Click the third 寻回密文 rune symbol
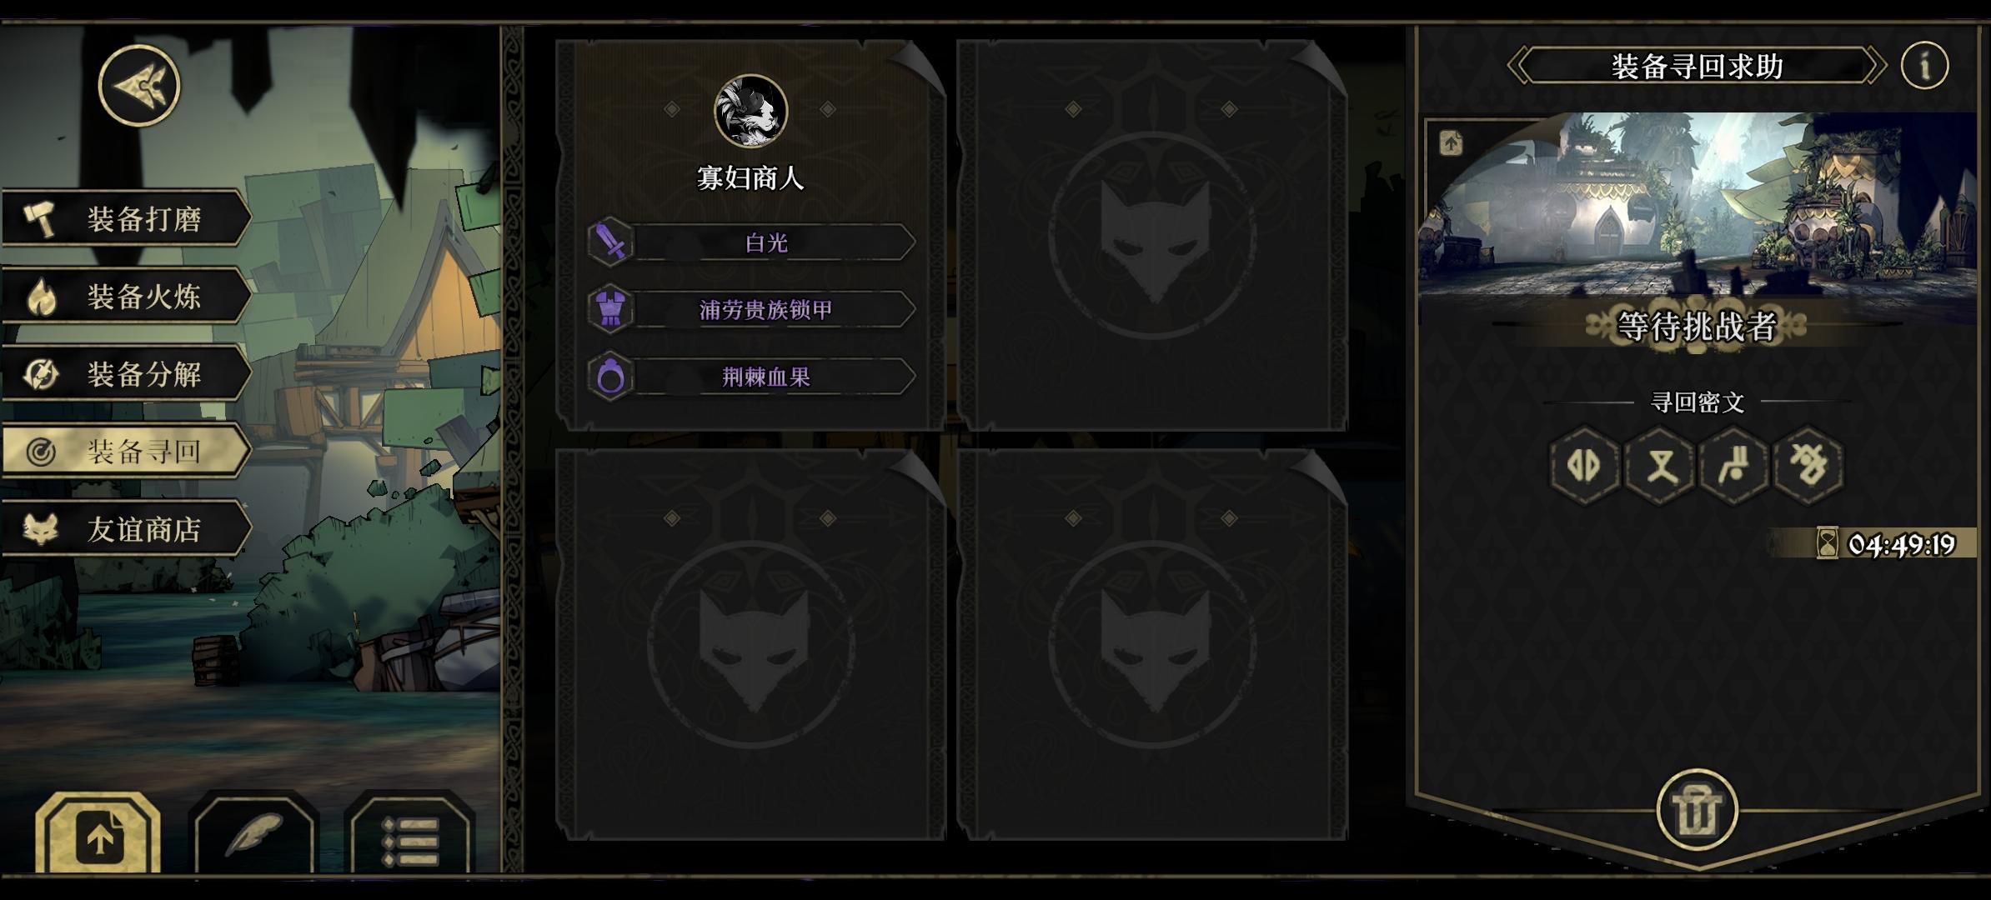Screen dimensions: 1991x900 (x=1734, y=465)
